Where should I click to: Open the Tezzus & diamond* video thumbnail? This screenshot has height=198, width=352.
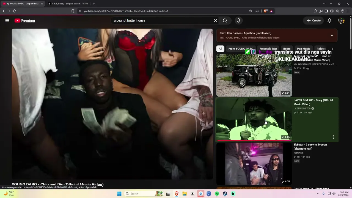click(254, 75)
